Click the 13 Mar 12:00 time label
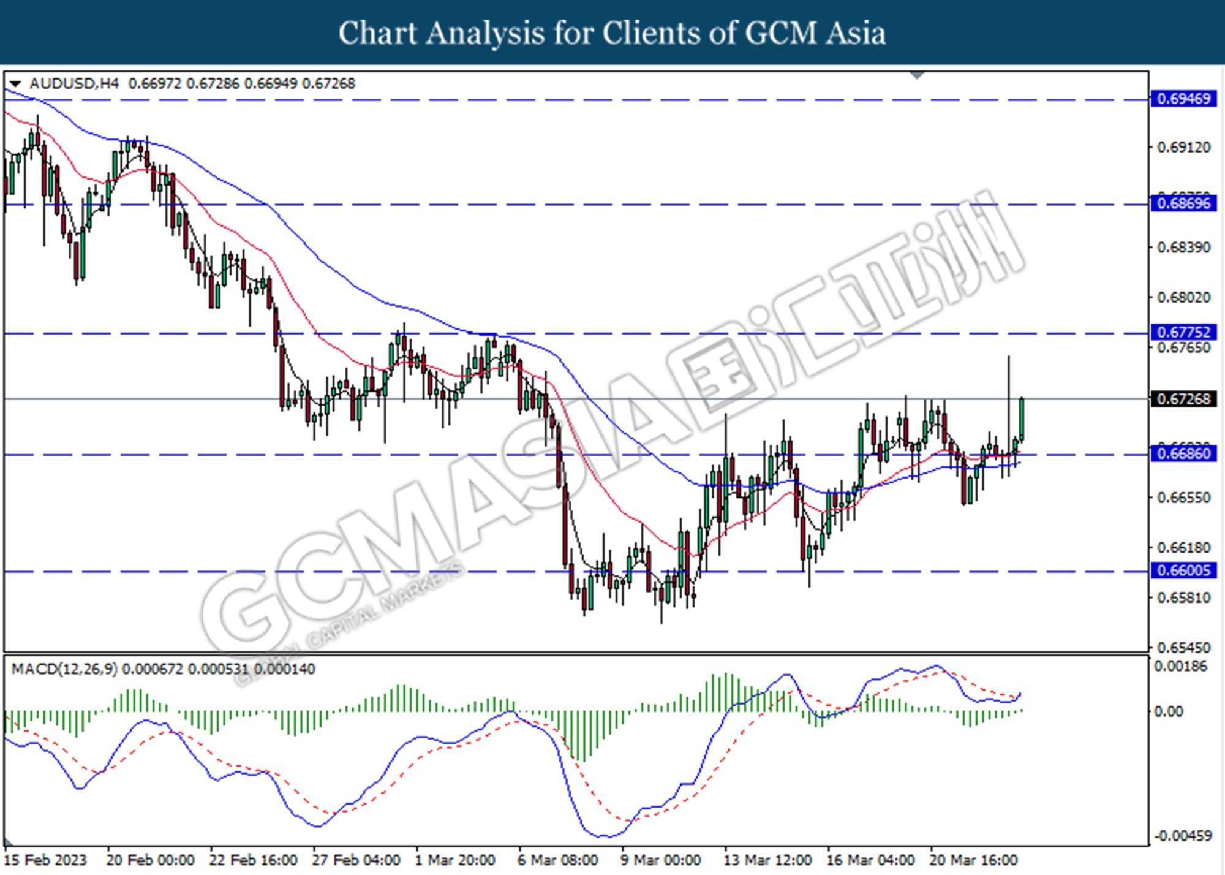 click(x=767, y=860)
